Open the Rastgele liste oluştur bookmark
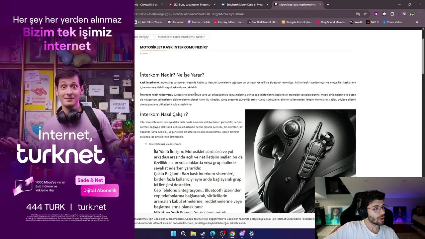 click(x=297, y=22)
